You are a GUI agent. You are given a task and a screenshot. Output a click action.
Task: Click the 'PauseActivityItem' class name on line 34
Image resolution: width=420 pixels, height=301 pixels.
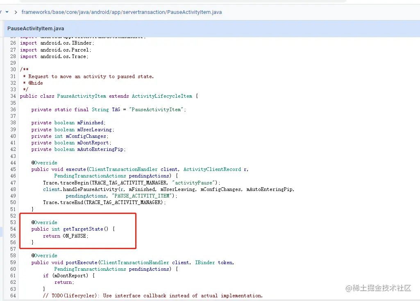[x=82, y=96]
